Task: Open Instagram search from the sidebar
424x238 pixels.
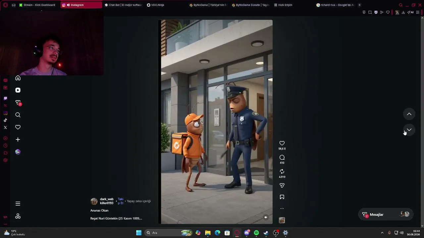Action: 18,115
